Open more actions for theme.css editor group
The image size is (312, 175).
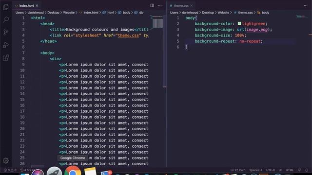point(306,5)
